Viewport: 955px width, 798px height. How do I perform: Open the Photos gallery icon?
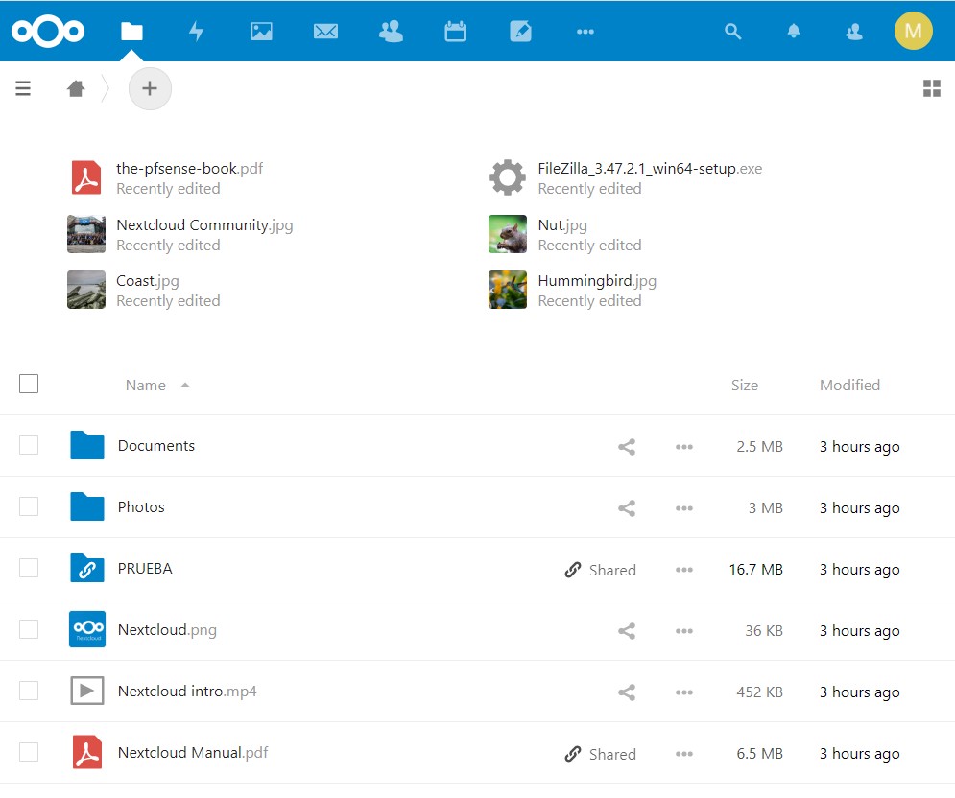pyautogui.click(x=261, y=31)
